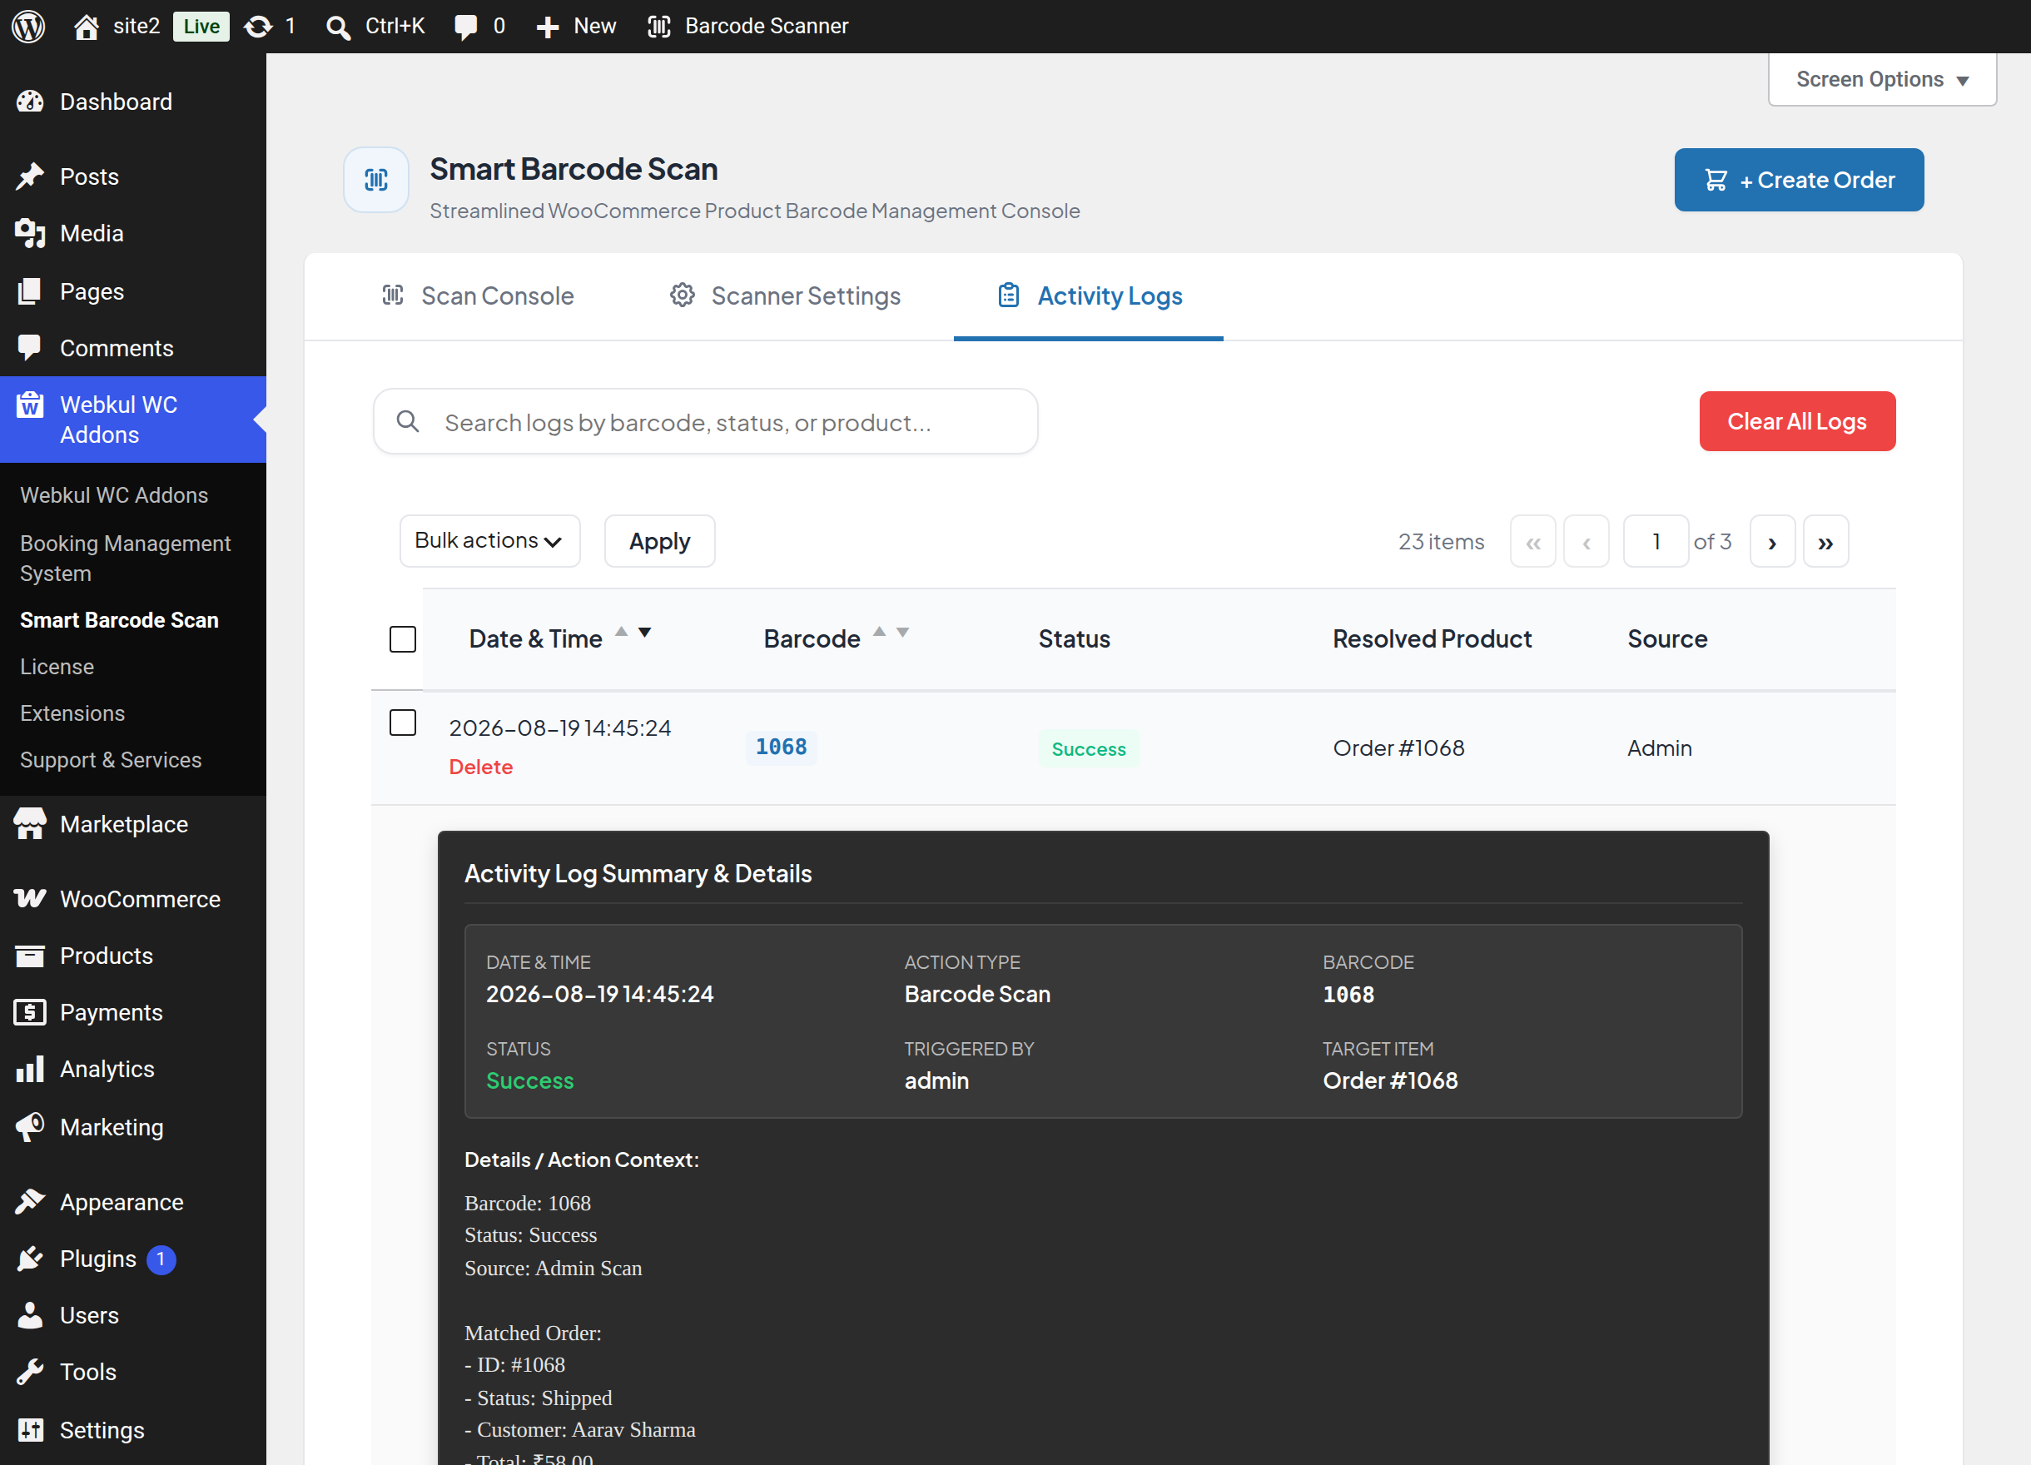This screenshot has height=1465, width=2031.
Task: Click the Analytics bar chart icon
Action: coord(30,1068)
